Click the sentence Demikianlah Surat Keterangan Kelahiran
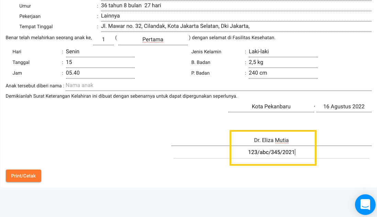 121,96
